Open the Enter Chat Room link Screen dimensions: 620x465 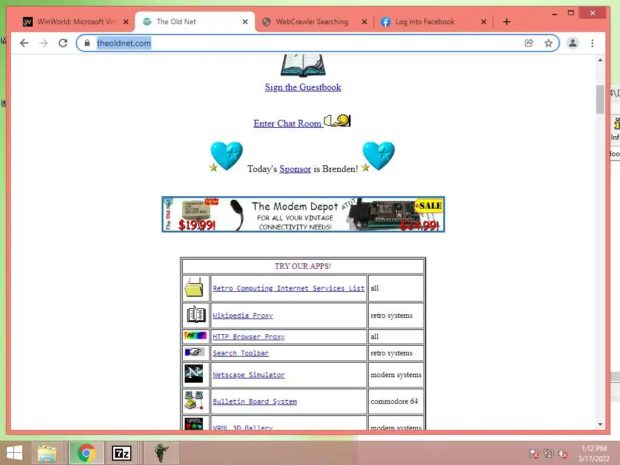[288, 124]
